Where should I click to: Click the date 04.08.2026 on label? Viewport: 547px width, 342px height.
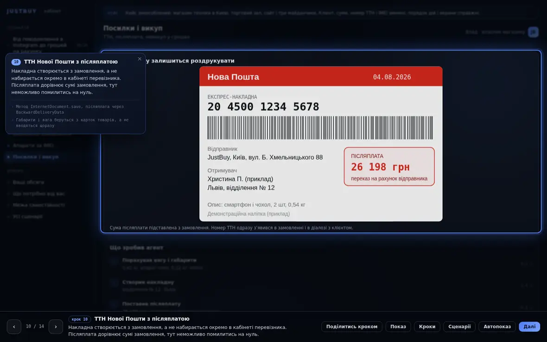pos(392,77)
